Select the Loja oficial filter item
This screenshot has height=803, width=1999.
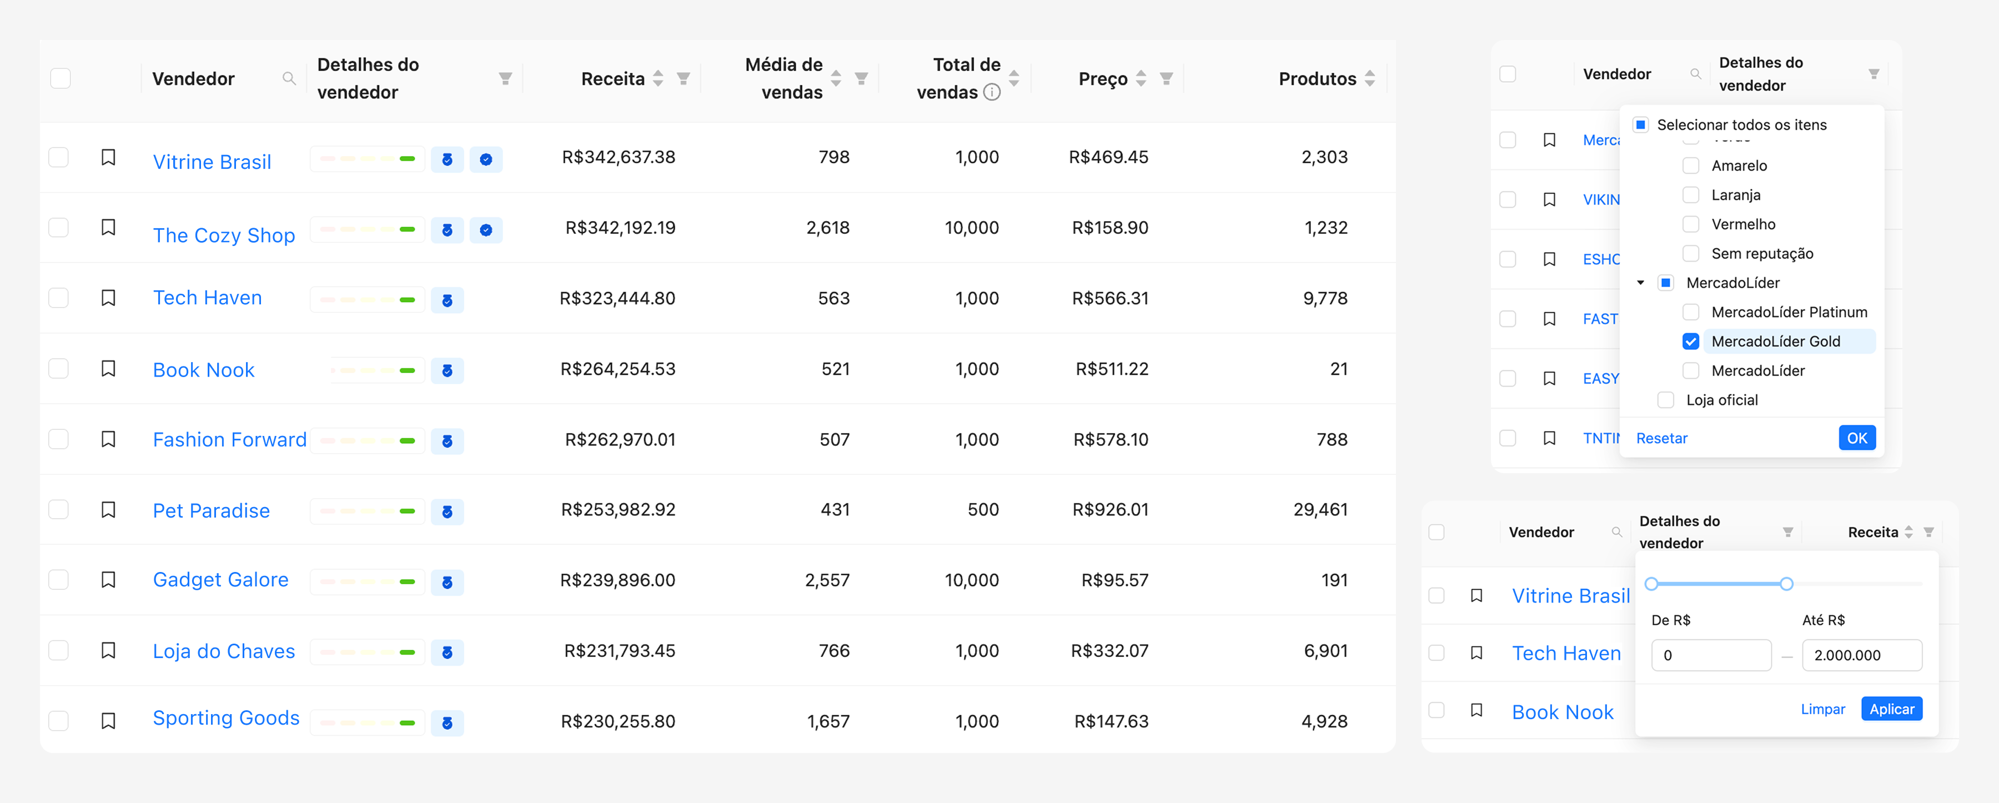click(x=1665, y=400)
